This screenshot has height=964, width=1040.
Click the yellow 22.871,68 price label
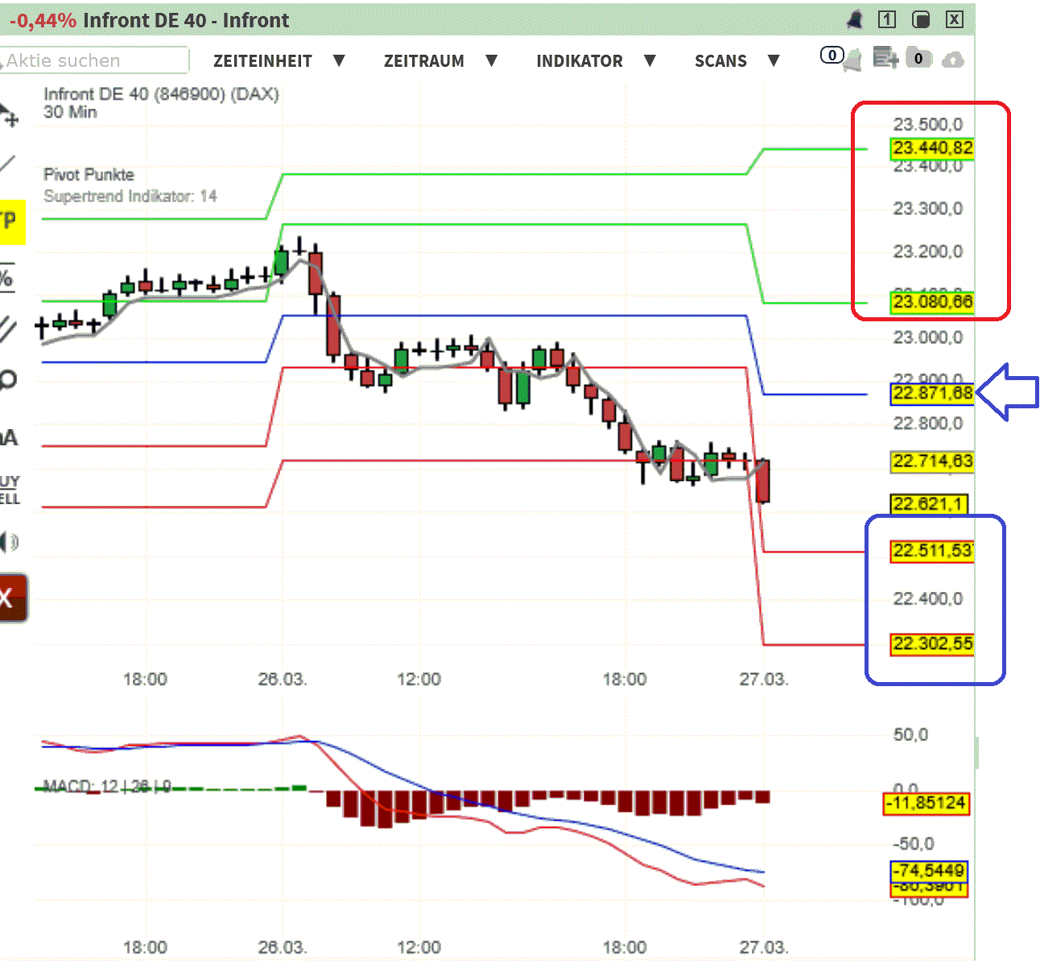[931, 394]
